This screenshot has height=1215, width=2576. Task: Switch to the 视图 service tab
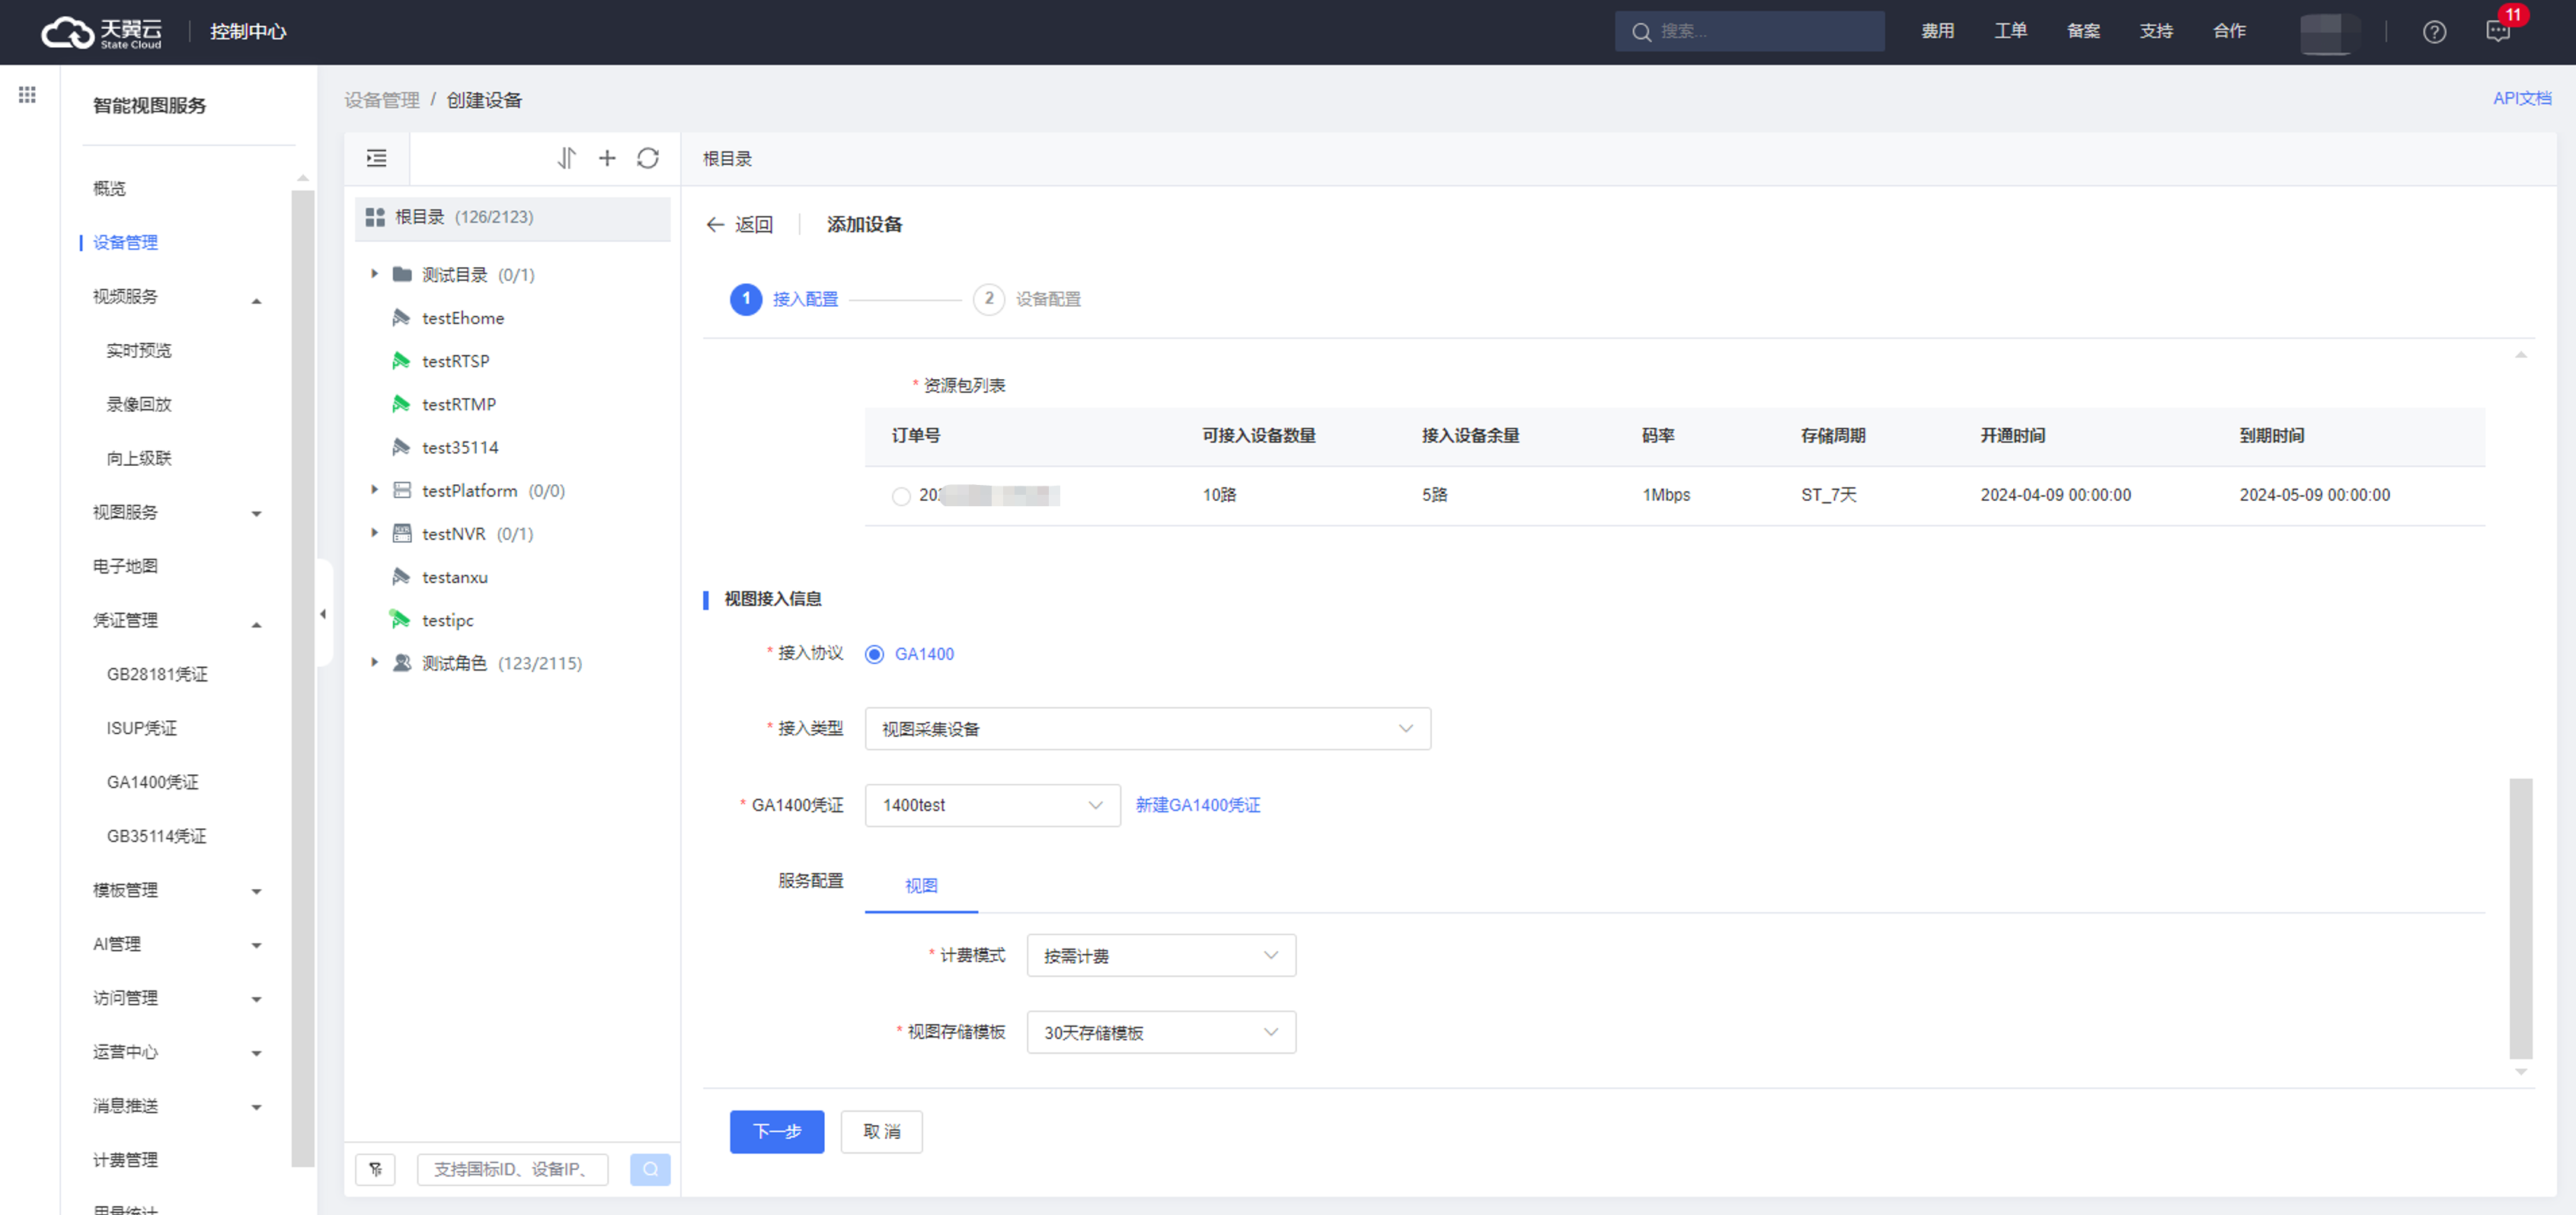point(921,885)
